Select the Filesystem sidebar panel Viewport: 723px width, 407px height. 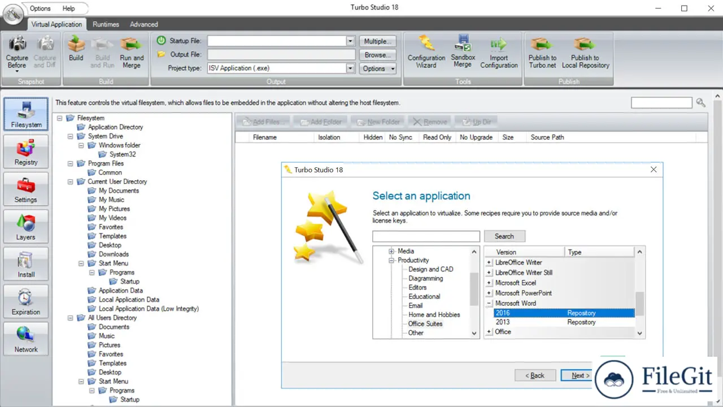[26, 115]
